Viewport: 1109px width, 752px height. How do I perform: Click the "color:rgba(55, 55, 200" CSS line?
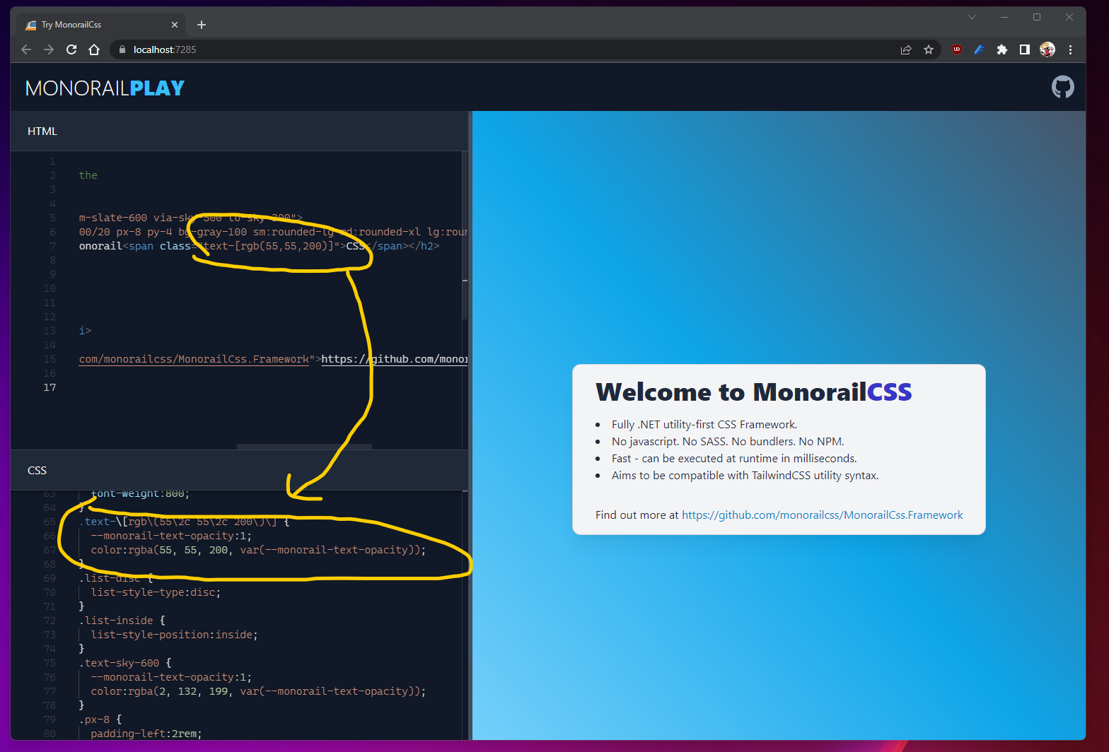point(258,550)
